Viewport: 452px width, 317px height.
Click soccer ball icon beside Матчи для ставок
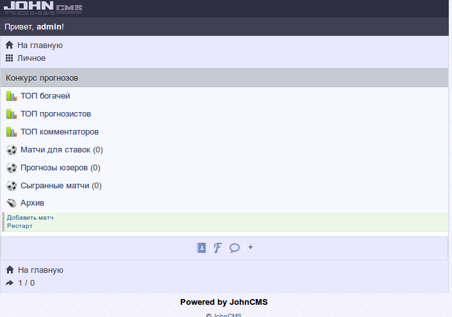click(12, 150)
